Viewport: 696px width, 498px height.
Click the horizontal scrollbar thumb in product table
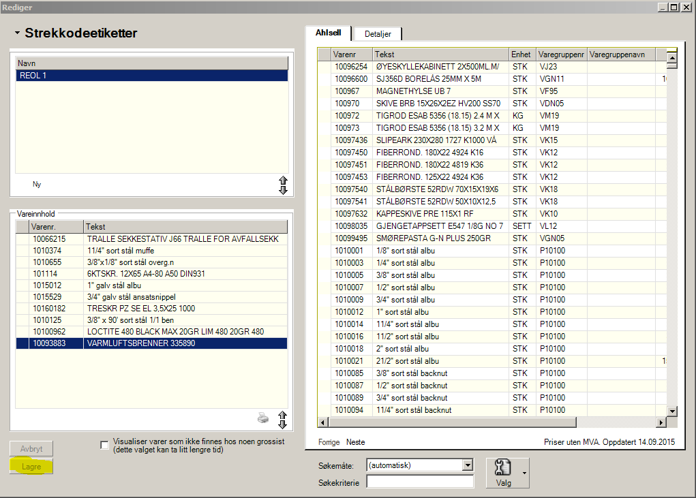pos(452,422)
